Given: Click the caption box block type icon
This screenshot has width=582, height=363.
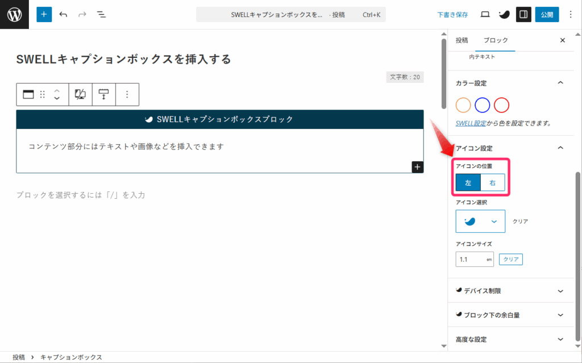Looking at the screenshot, I should [x=28, y=94].
